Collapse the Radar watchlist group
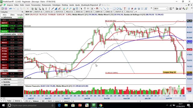Image resolution: width=193 pixels, height=108 pixels. coord(2,71)
